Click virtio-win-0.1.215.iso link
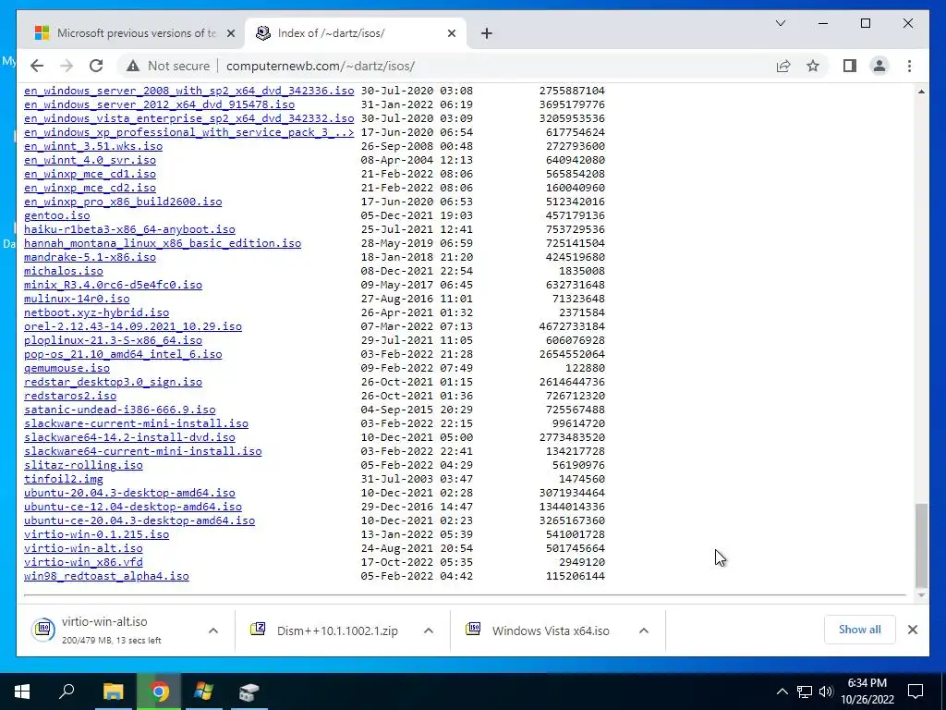946x710 pixels. pos(96,535)
